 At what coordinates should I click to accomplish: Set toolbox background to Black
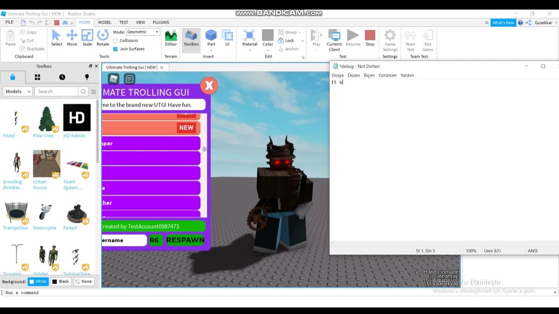coord(61,281)
